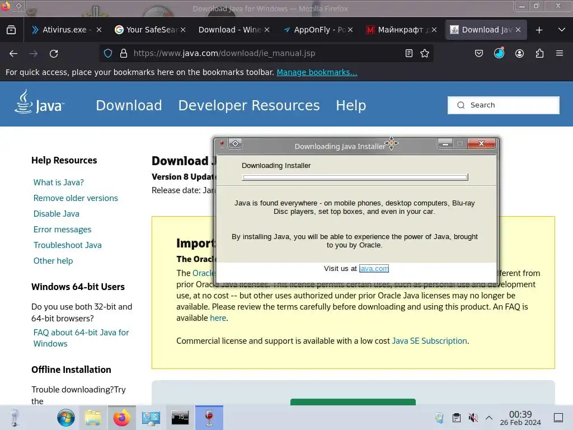Open the Remove older versions link
This screenshot has width=573, height=430.
point(76,198)
